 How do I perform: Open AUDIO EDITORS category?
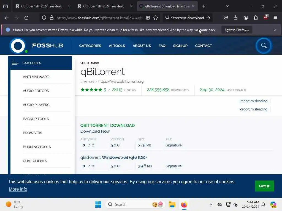(36, 91)
